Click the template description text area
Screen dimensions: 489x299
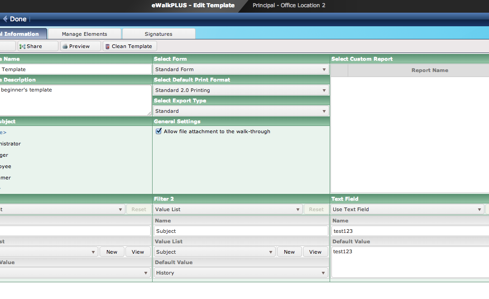(76, 100)
